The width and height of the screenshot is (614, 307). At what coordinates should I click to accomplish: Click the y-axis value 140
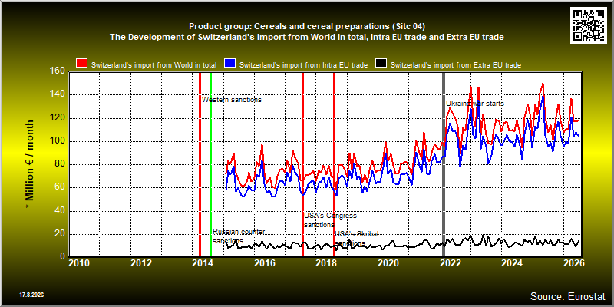57,94
